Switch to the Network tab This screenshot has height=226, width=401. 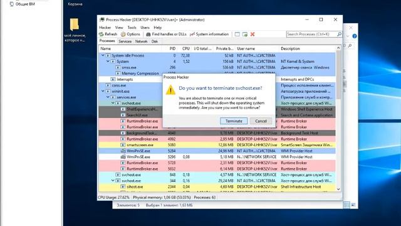coord(141,41)
